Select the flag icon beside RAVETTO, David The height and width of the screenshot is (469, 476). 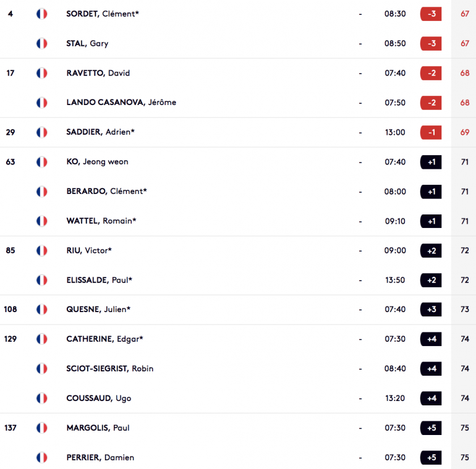(x=42, y=73)
